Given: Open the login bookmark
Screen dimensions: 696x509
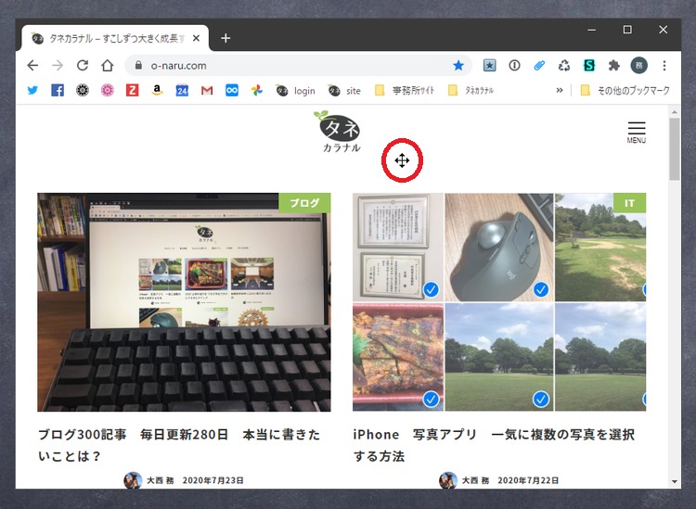Looking at the screenshot, I should pos(296,91).
